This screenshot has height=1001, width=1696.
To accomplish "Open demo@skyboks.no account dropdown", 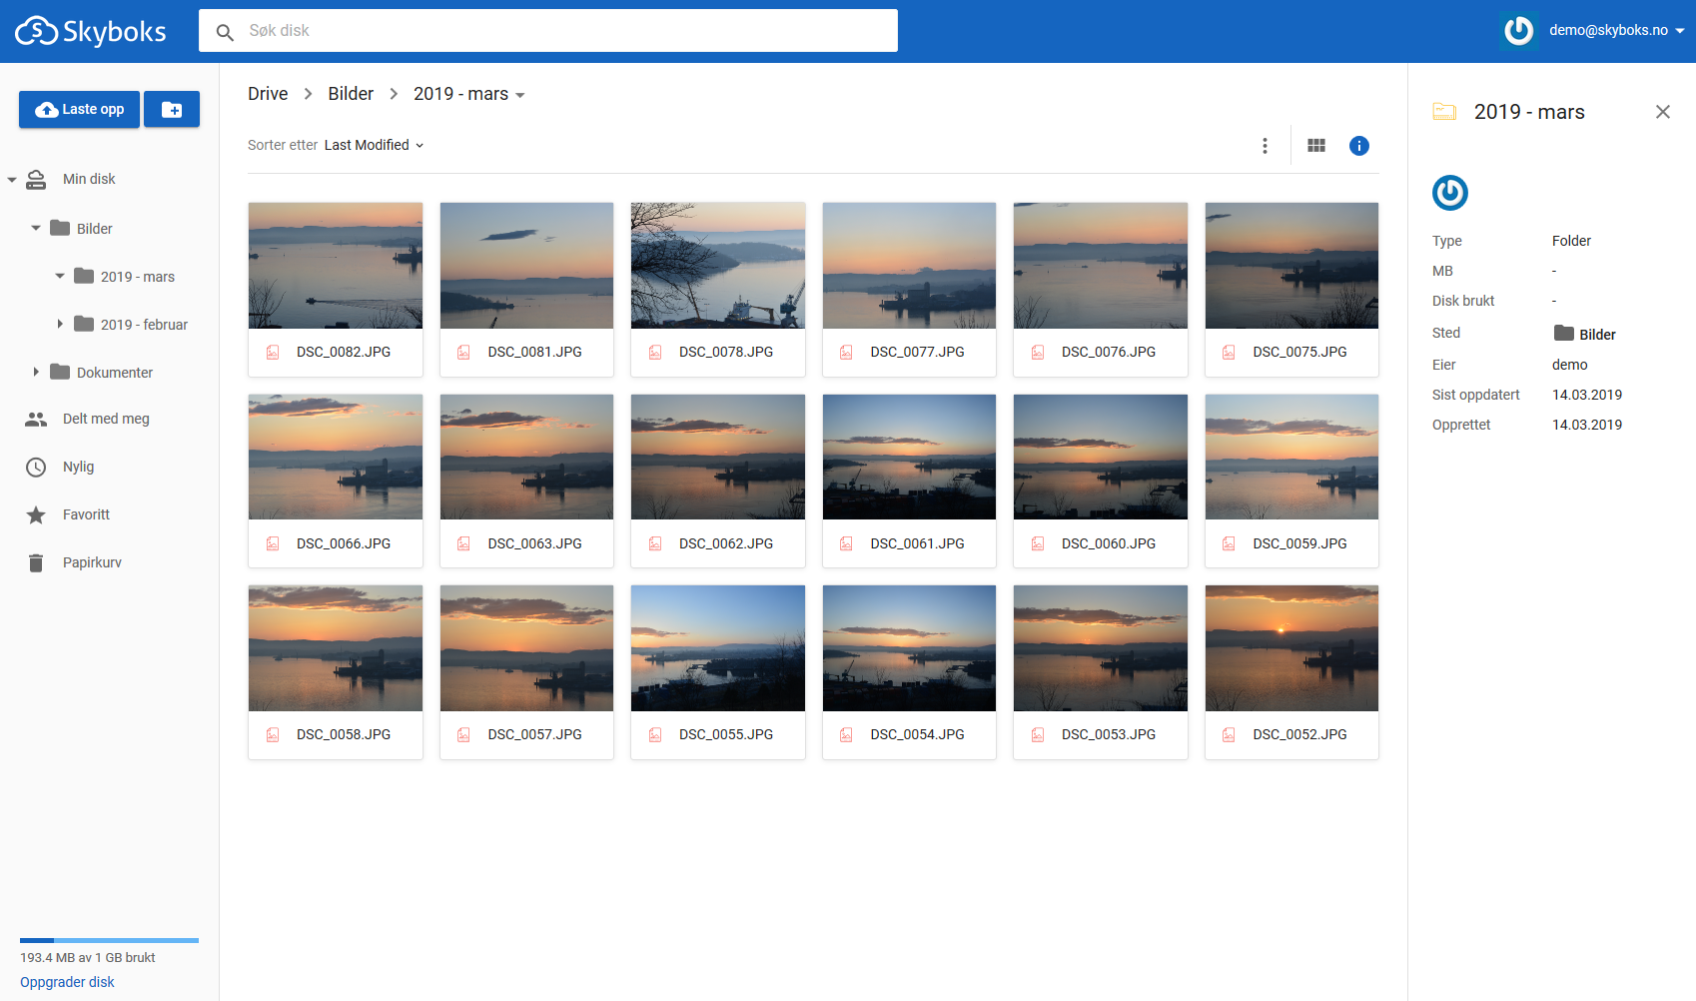I will [1615, 30].
